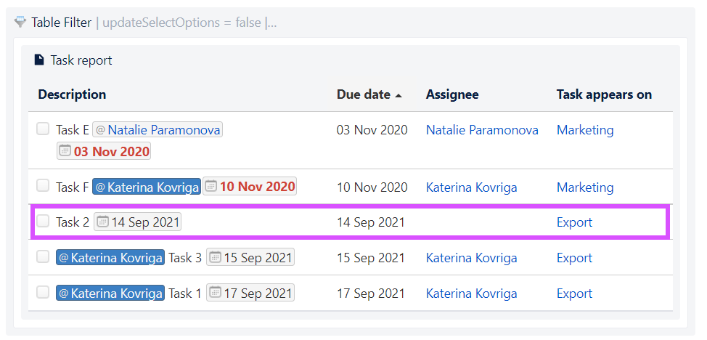
Task: Click the Due date sort arrow
Action: tap(398, 95)
